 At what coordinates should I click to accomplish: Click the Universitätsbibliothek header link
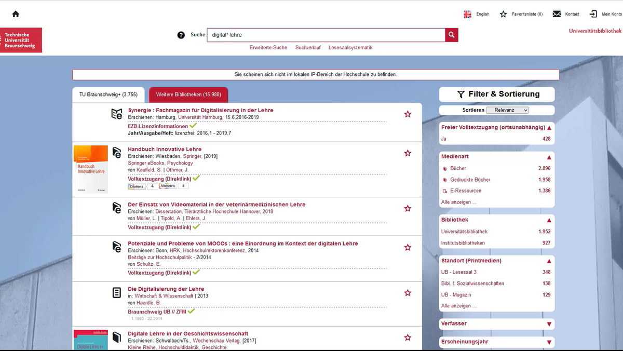[x=595, y=31]
